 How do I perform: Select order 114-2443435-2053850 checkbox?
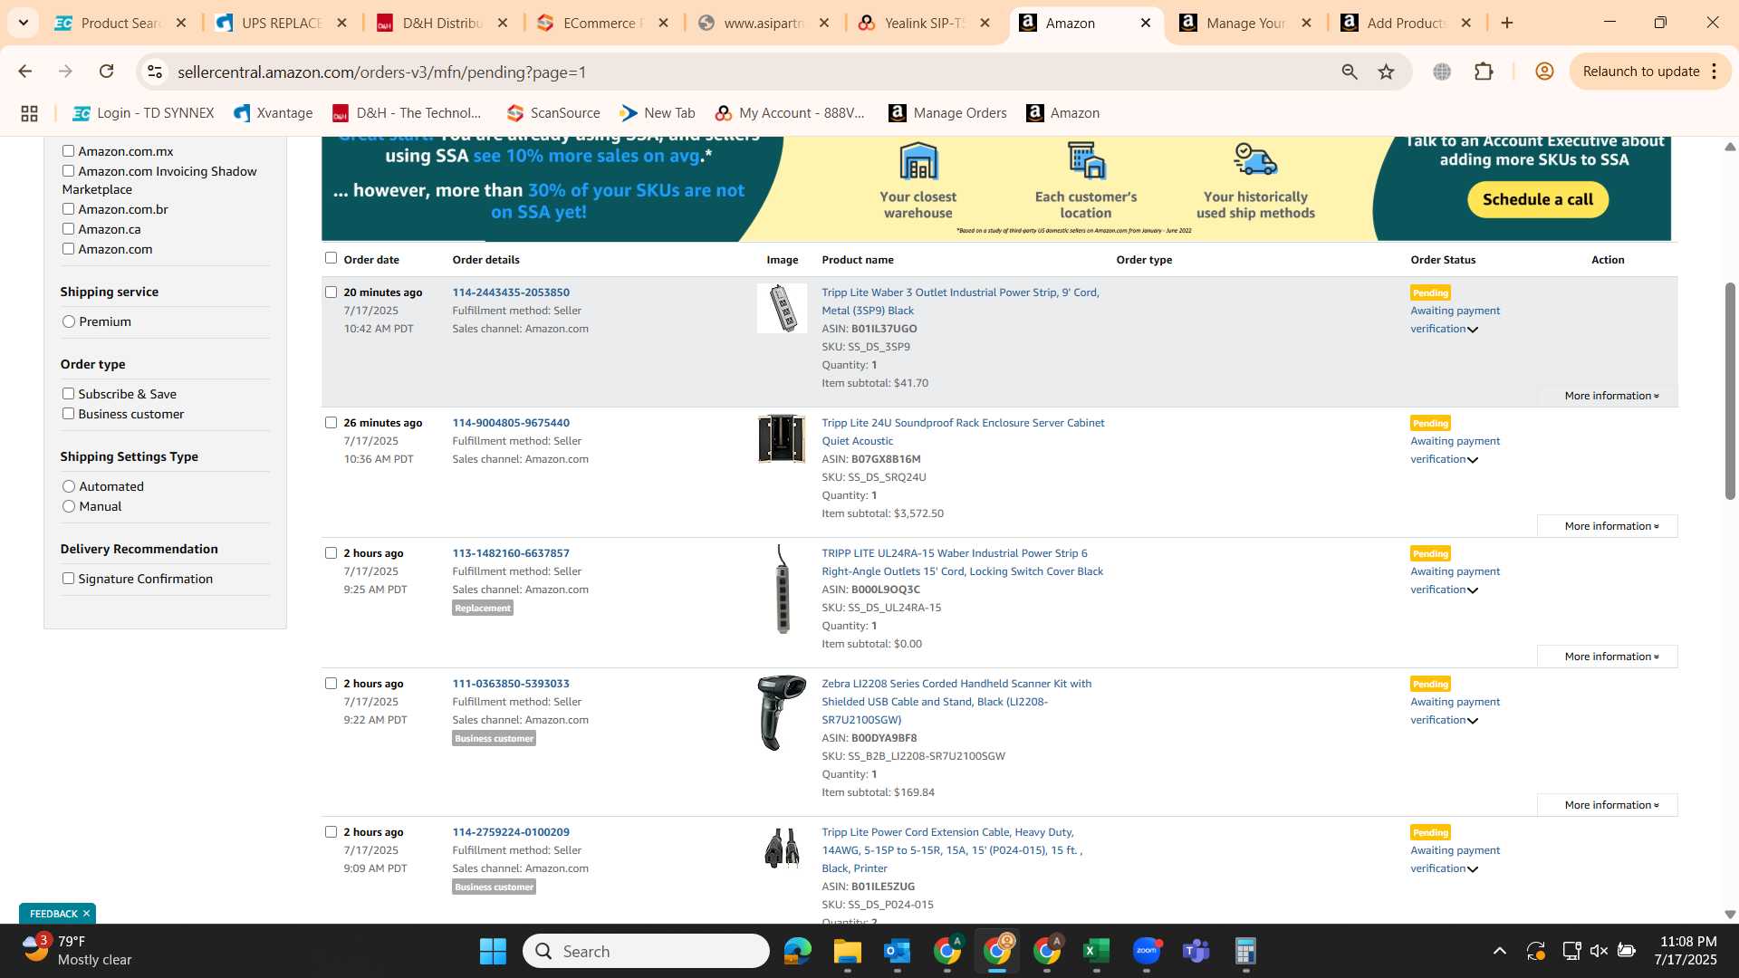[331, 292]
